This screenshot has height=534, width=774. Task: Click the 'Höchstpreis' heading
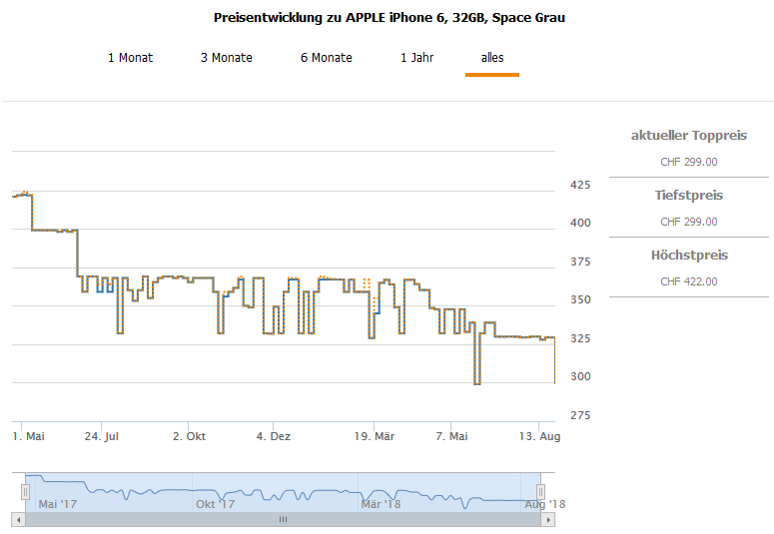pyautogui.click(x=688, y=256)
